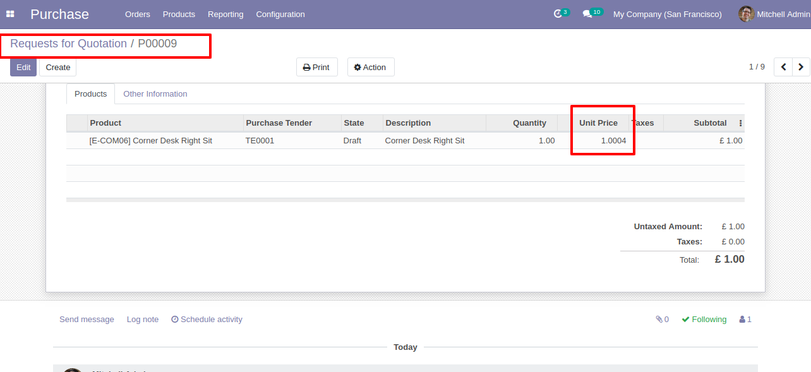
Task: Go to previous record arrow
Action: point(783,67)
